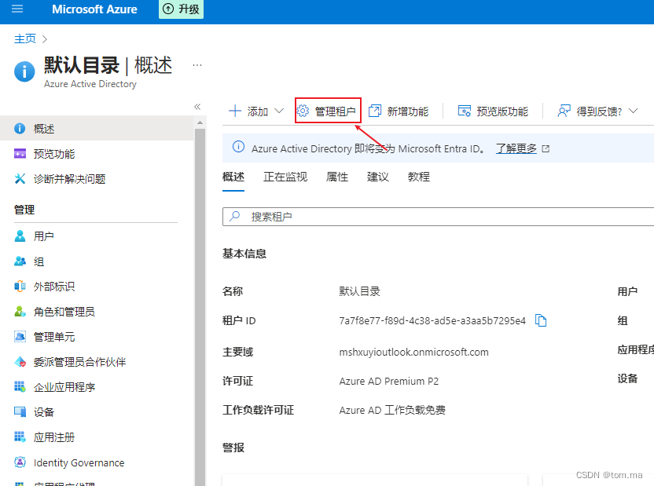Open 新增功能 icon

point(374,111)
